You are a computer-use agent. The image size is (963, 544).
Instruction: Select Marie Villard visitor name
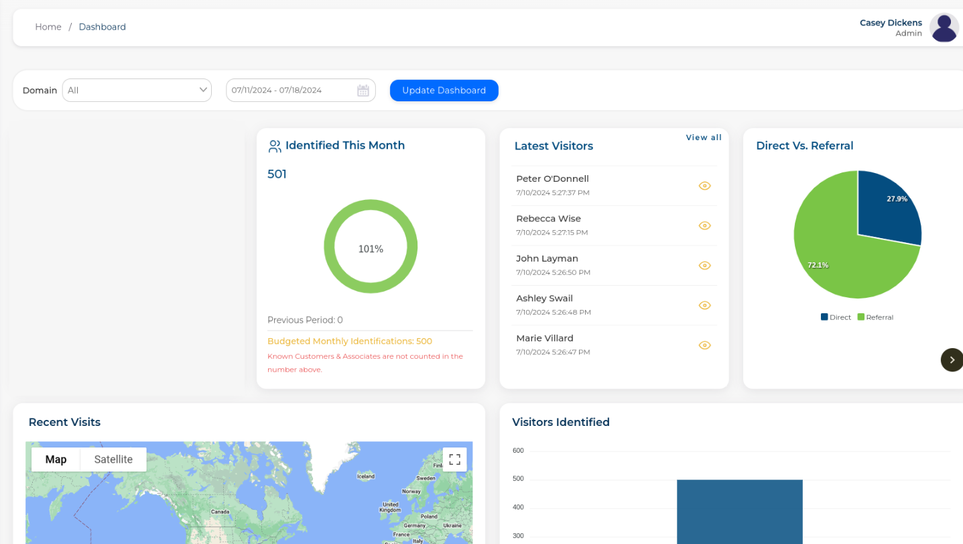click(545, 338)
